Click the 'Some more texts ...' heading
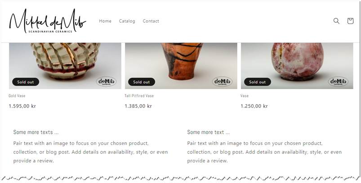 [36, 132]
